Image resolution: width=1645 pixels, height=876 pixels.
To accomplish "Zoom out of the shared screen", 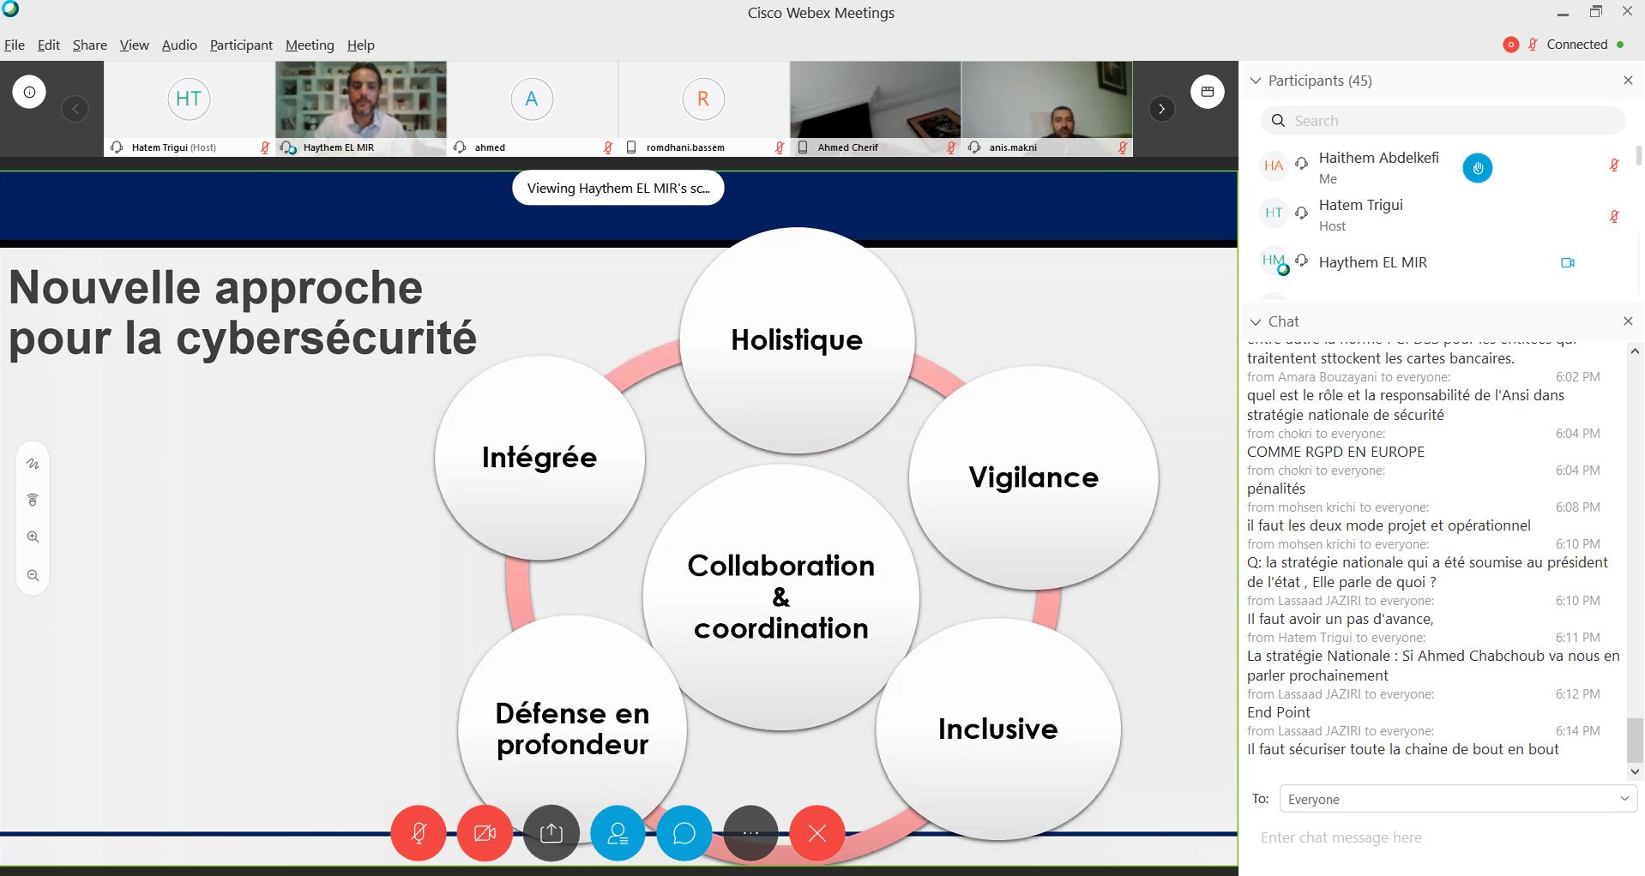I will click(33, 575).
